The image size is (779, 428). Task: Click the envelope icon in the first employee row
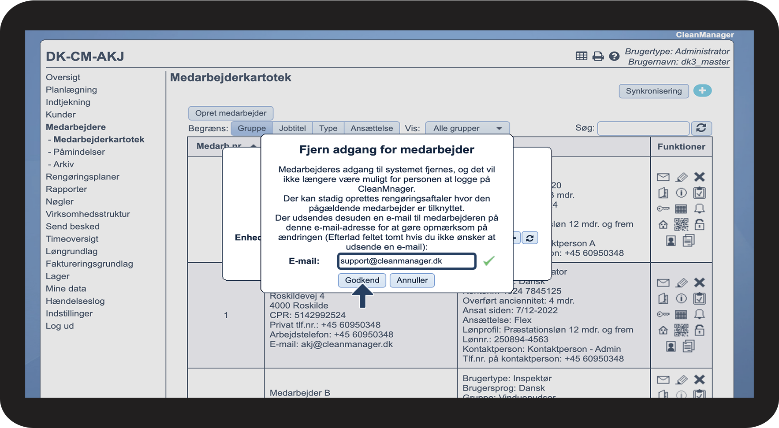pyautogui.click(x=663, y=177)
